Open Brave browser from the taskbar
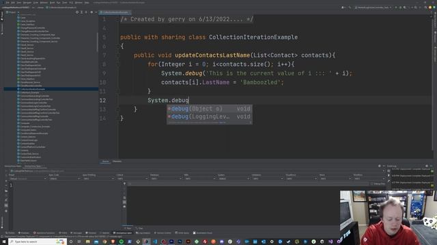The height and width of the screenshot is (245, 437). (113, 242)
